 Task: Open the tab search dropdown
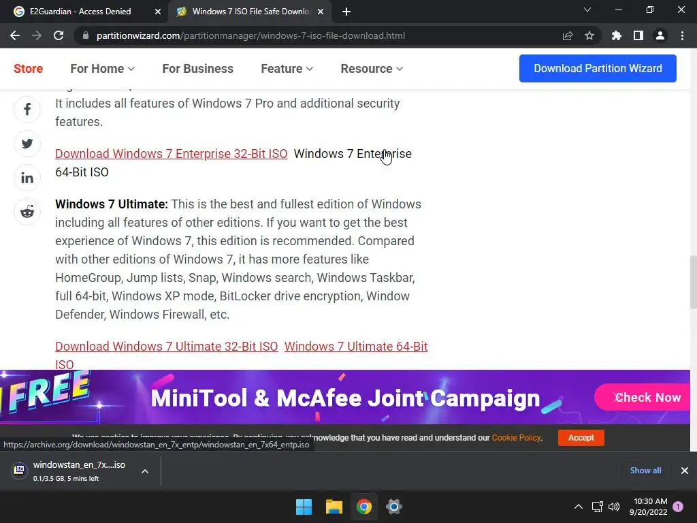tap(587, 10)
